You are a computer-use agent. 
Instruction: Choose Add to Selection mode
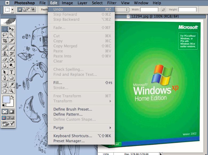click(24, 10)
